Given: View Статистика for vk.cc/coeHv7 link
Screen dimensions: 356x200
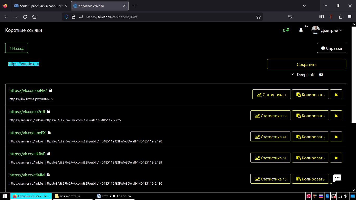Looking at the screenshot, I should click(271, 95).
